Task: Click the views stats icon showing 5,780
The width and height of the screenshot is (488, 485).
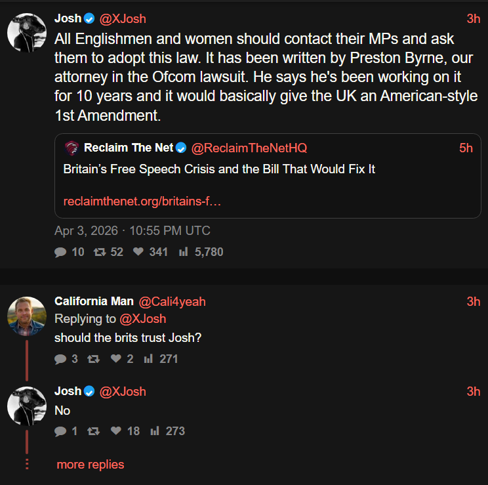Action: (x=184, y=251)
